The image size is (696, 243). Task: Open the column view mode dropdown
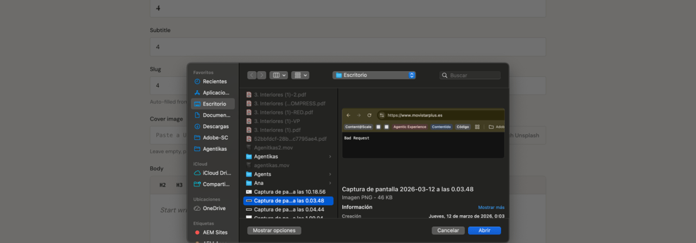tap(279, 75)
